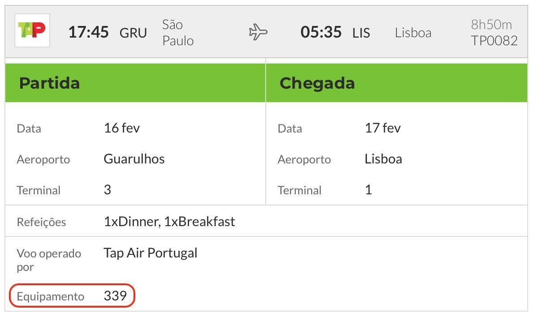
Task: Click arrival Terminal value 1
Action: 368,190
